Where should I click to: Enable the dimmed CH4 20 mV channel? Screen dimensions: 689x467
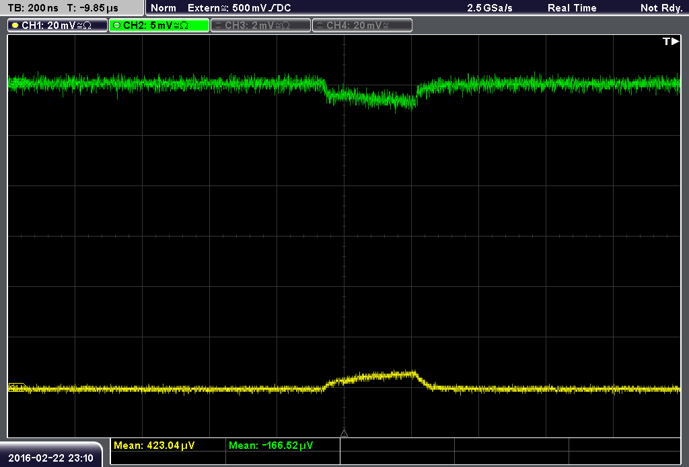(x=362, y=26)
